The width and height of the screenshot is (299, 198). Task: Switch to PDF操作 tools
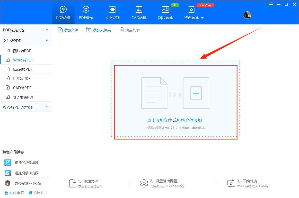pos(86,12)
